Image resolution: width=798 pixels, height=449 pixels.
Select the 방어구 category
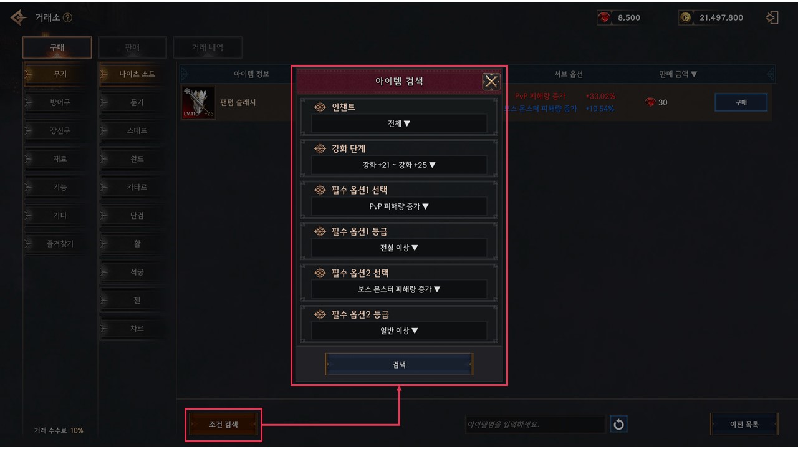click(60, 102)
